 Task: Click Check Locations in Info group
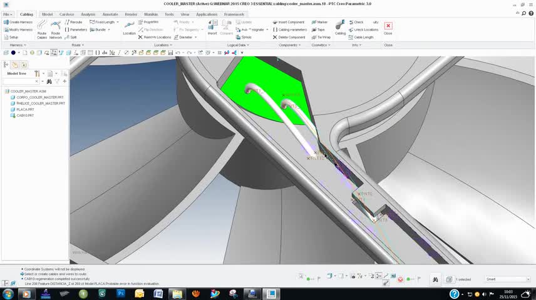tap(363, 30)
